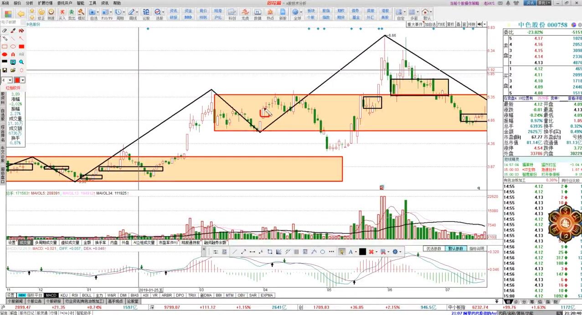Image resolution: width=582 pixels, height=315 pixels.
Task: Pick the trend line tool in floating toolbar
Action: [235, 252]
